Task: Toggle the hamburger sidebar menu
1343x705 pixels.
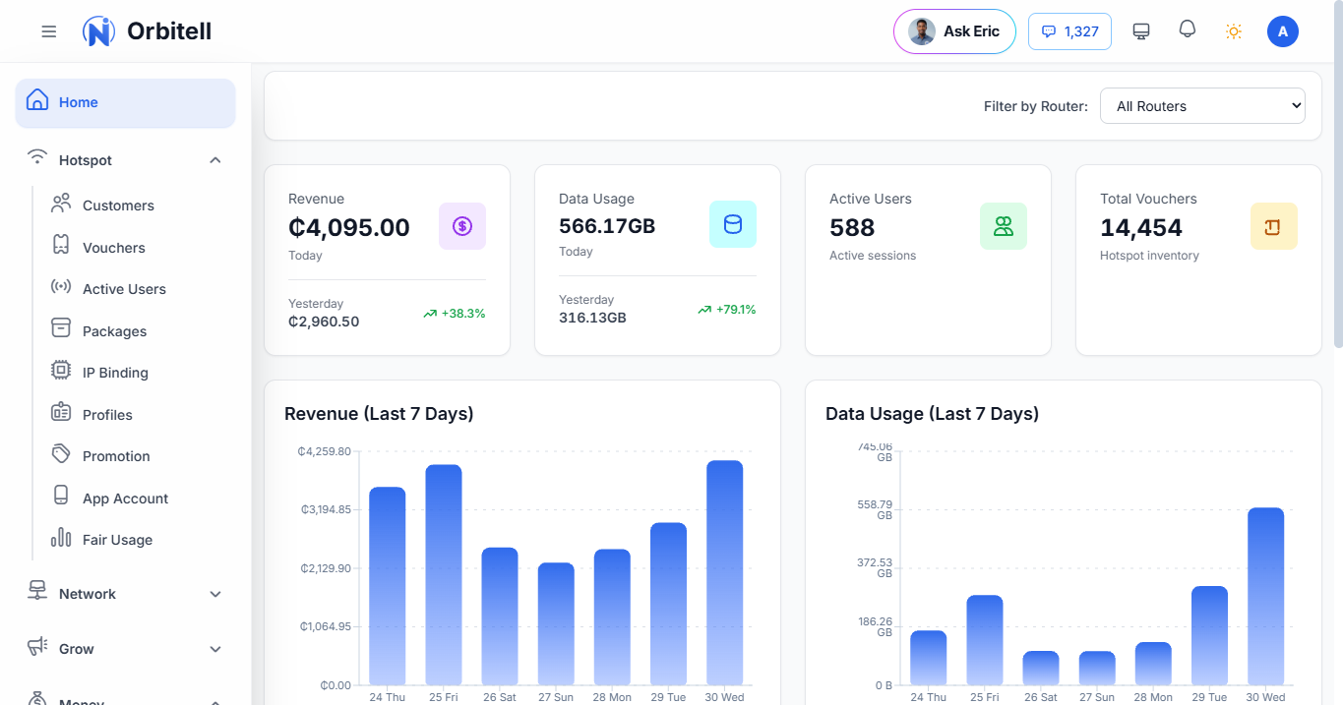Action: click(x=49, y=31)
